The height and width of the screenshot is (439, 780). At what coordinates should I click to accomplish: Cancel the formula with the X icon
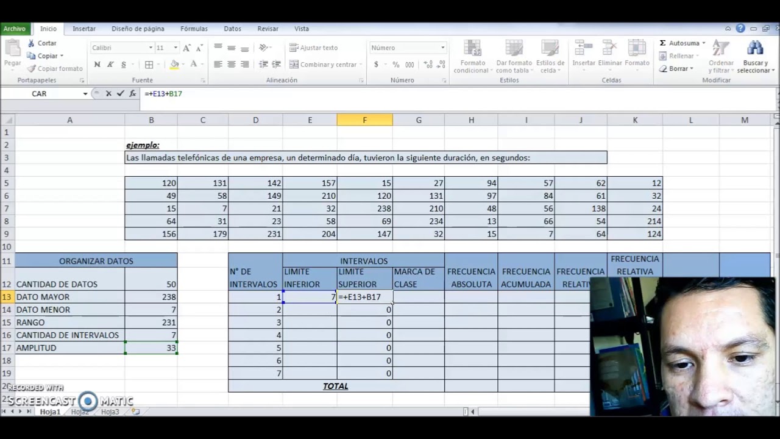108,93
